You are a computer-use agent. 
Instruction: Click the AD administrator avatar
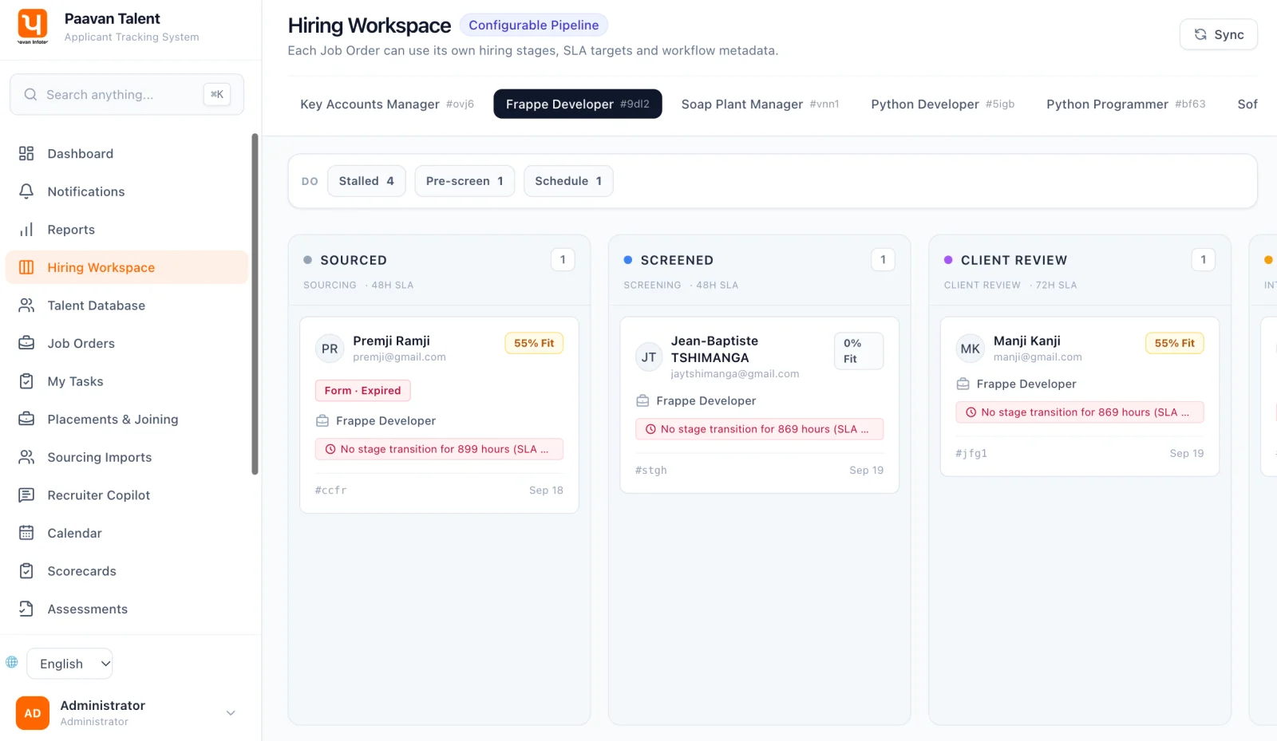point(33,713)
